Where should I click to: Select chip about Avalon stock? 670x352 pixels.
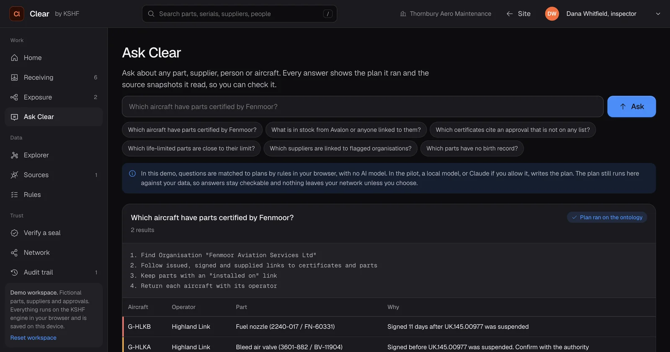[x=346, y=130]
